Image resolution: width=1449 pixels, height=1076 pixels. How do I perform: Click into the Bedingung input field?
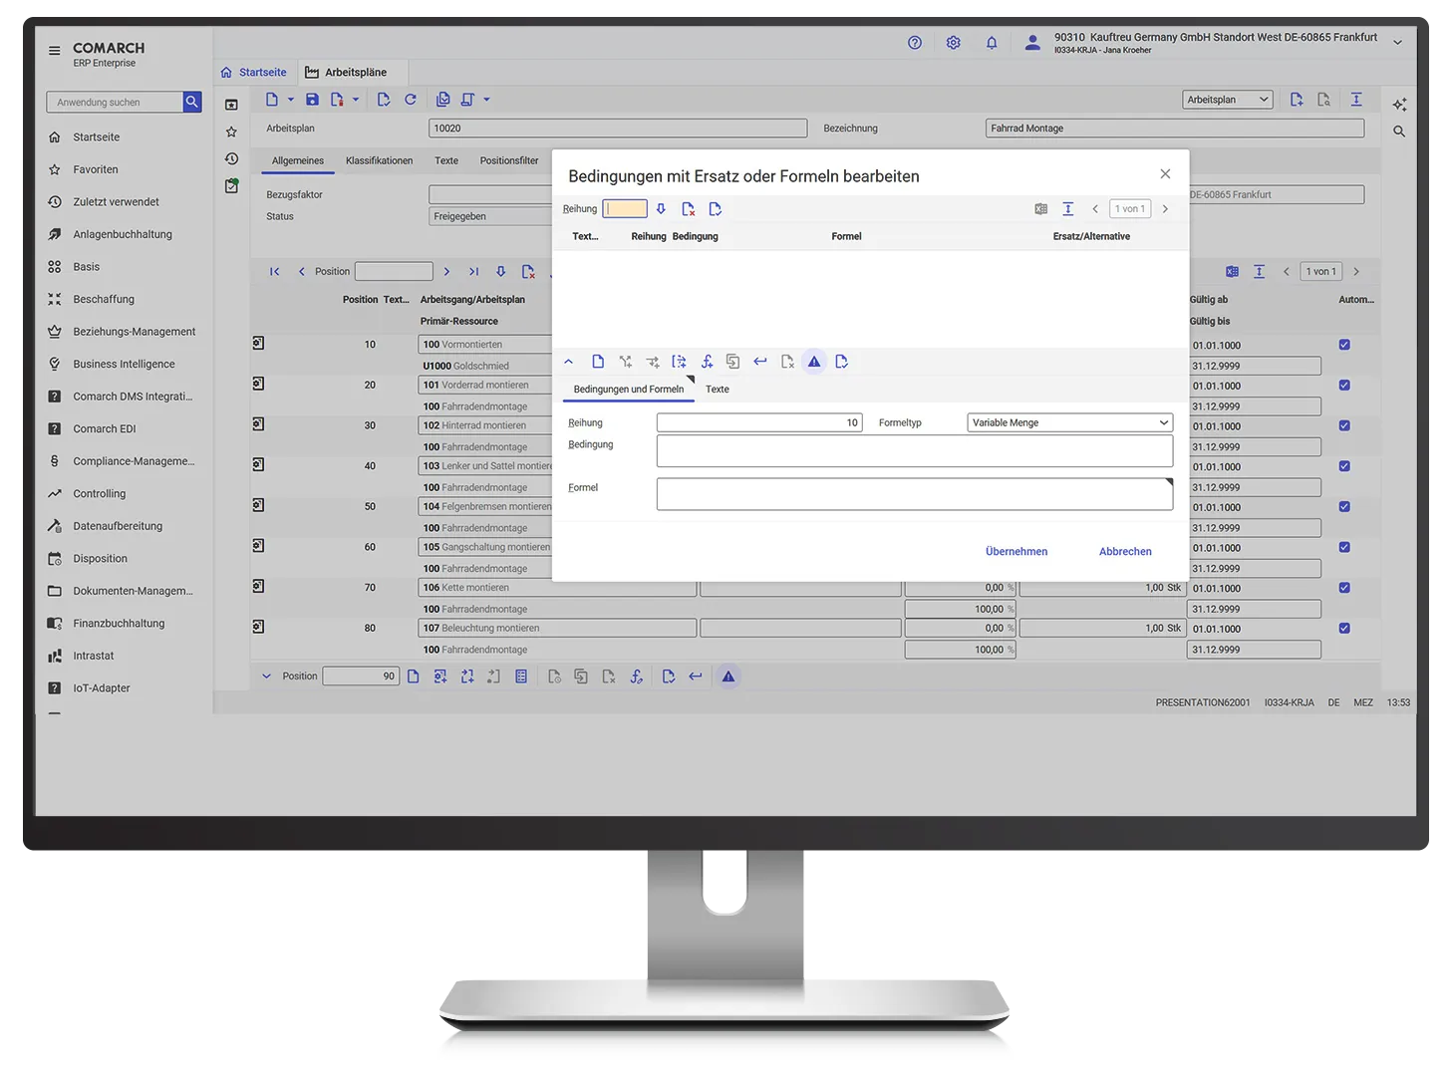(914, 450)
